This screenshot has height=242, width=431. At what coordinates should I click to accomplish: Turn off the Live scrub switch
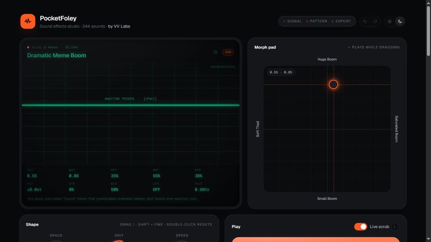pos(360,227)
